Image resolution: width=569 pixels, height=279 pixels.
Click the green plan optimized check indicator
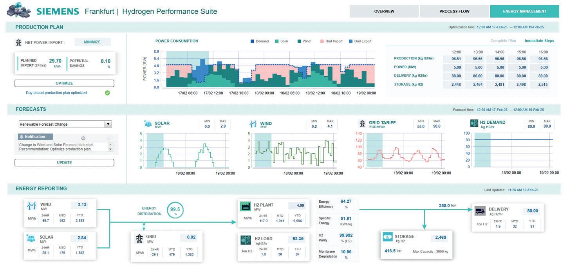click(107, 93)
